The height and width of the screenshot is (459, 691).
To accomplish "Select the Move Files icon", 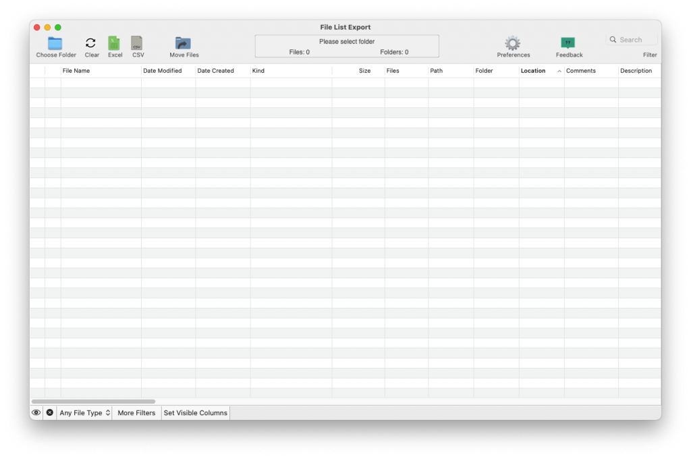I will pyautogui.click(x=183, y=43).
